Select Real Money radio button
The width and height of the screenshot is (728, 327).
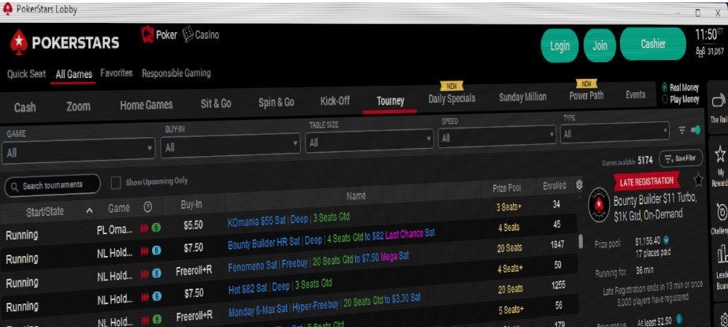(x=664, y=87)
